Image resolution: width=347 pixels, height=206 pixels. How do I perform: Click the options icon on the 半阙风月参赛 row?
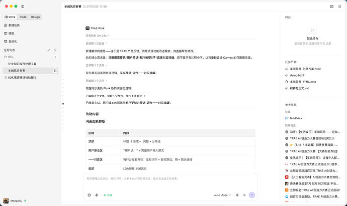55,71
